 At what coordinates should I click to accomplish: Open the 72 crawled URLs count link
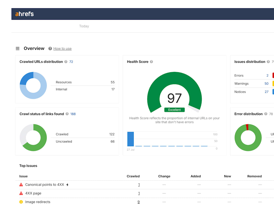(x=71, y=62)
